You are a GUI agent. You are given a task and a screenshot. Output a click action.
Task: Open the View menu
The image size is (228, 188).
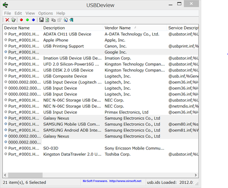[x=30, y=13]
